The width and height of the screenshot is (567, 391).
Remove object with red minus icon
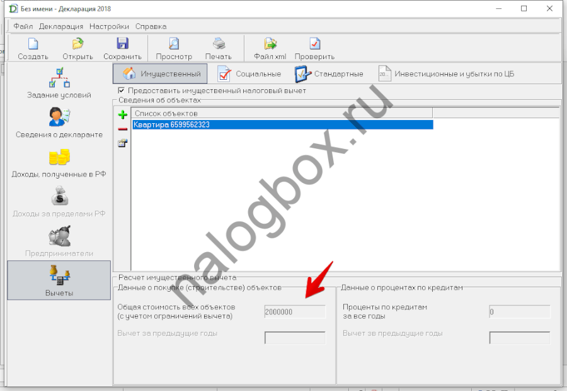pyautogui.click(x=123, y=129)
